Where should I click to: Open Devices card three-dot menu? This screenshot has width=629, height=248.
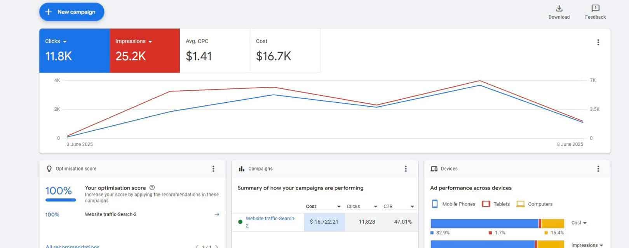click(598, 169)
